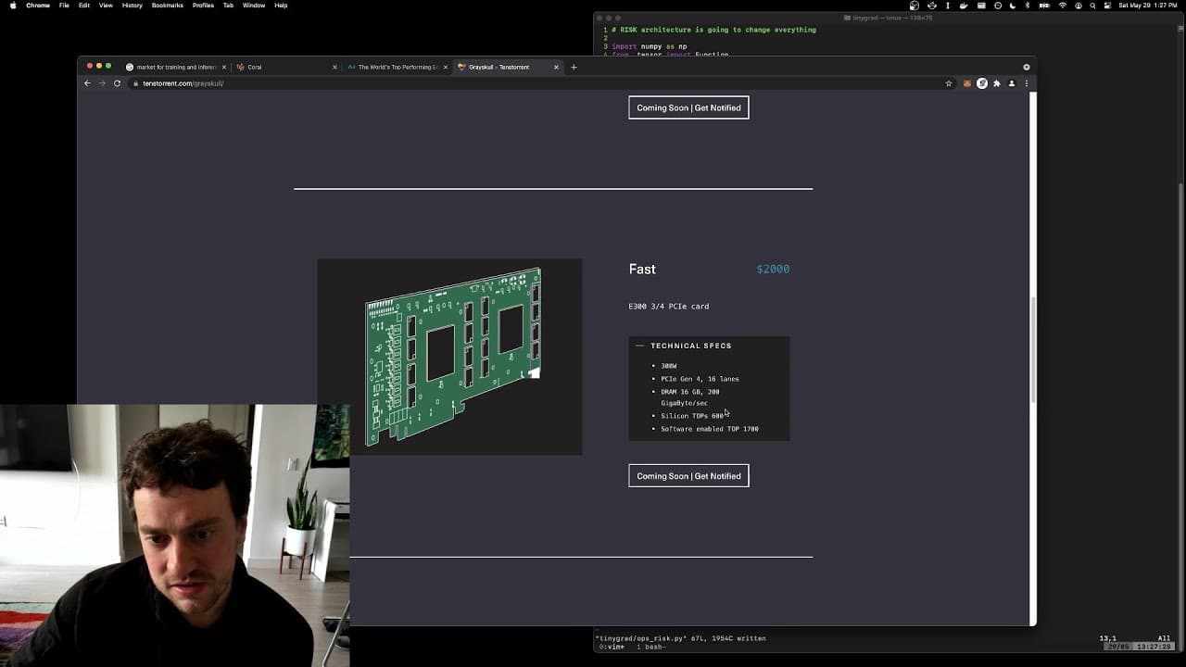Click lower Coming Soon | Get Notified button

[688, 476]
